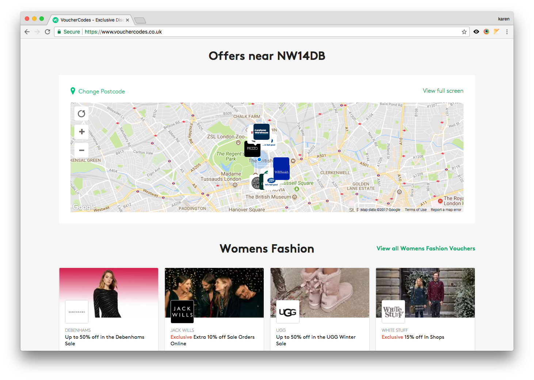Open map Terms of Use
Image resolution: width=534 pixels, height=380 pixels.
(416, 210)
